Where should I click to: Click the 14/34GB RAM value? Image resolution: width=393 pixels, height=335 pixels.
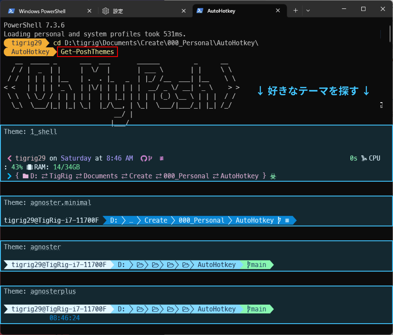coord(67,167)
